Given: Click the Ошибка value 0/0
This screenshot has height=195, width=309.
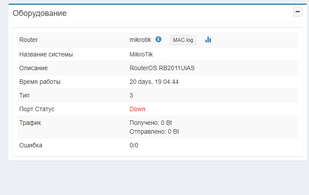Looking at the screenshot, I should pyautogui.click(x=134, y=145).
